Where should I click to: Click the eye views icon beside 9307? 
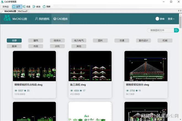click(16, 90)
